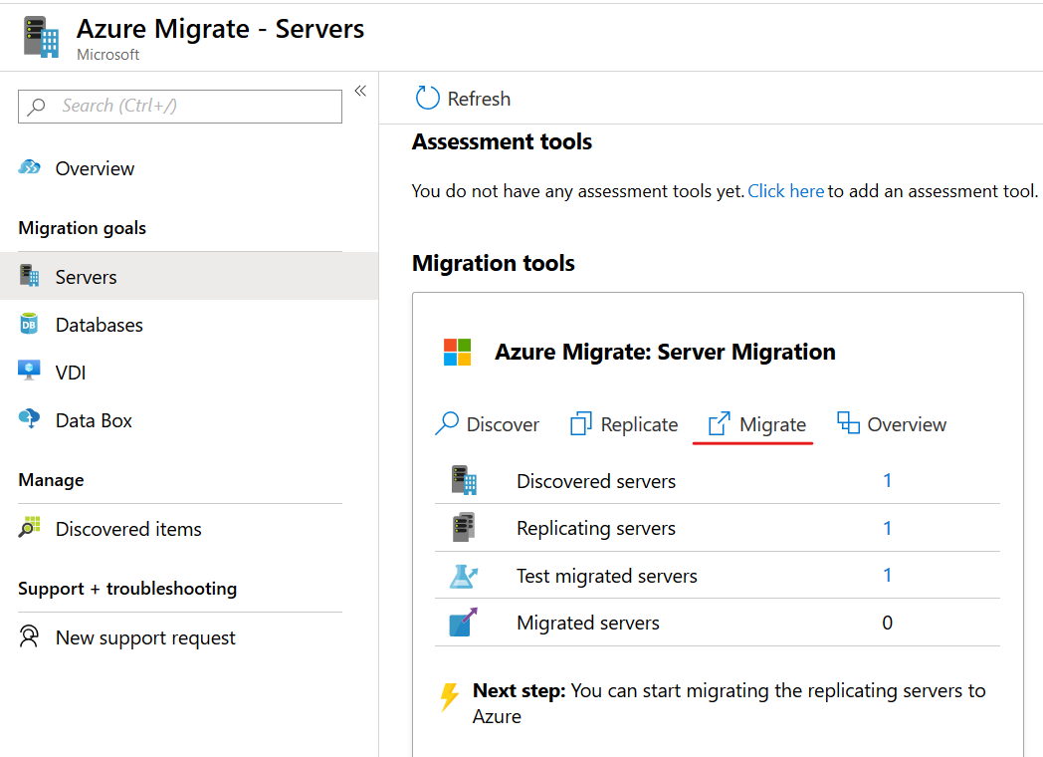
Task: Open Data Box in sidebar
Action: [x=94, y=420]
